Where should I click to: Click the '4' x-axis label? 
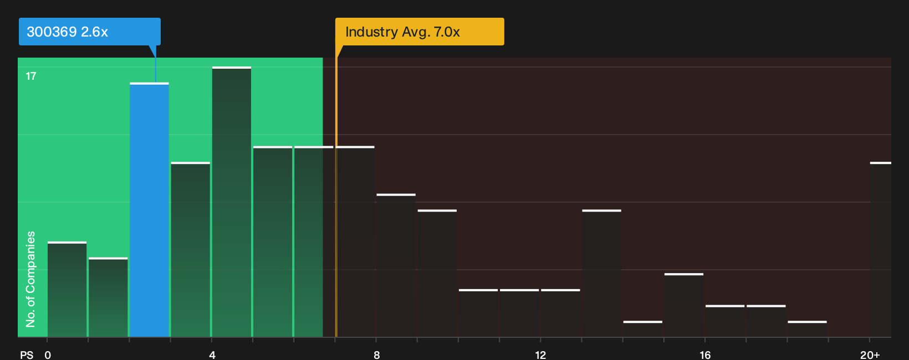(212, 355)
